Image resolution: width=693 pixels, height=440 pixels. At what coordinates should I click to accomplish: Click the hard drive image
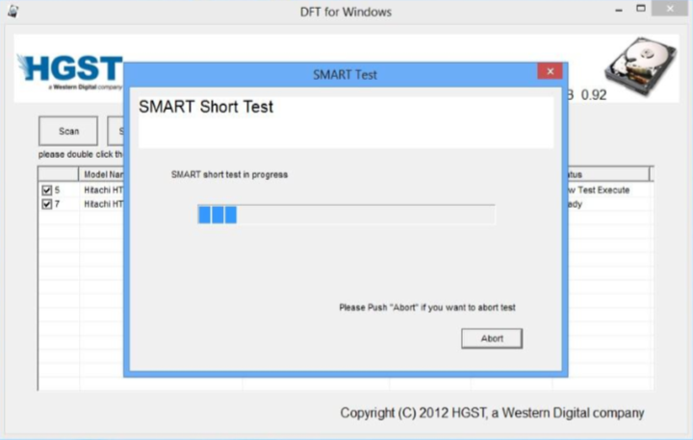640,65
